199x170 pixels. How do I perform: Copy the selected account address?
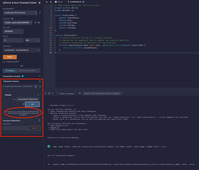point(35,23)
